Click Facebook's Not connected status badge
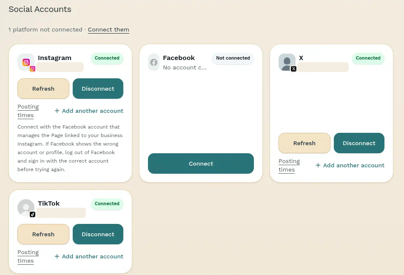404x275 pixels. 233,58
